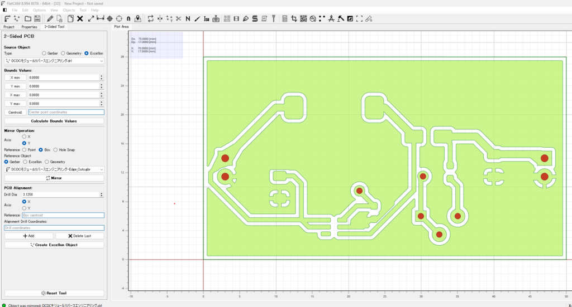Open the Drilling tool icon
The width and height of the screenshot is (572, 307).
click(x=216, y=18)
